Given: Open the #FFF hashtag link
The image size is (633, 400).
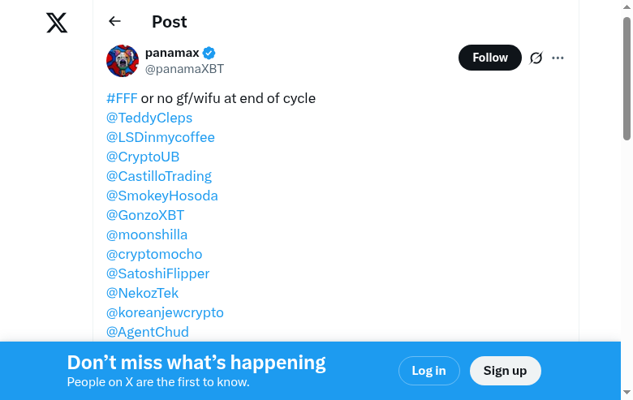Looking at the screenshot, I should tap(122, 98).
